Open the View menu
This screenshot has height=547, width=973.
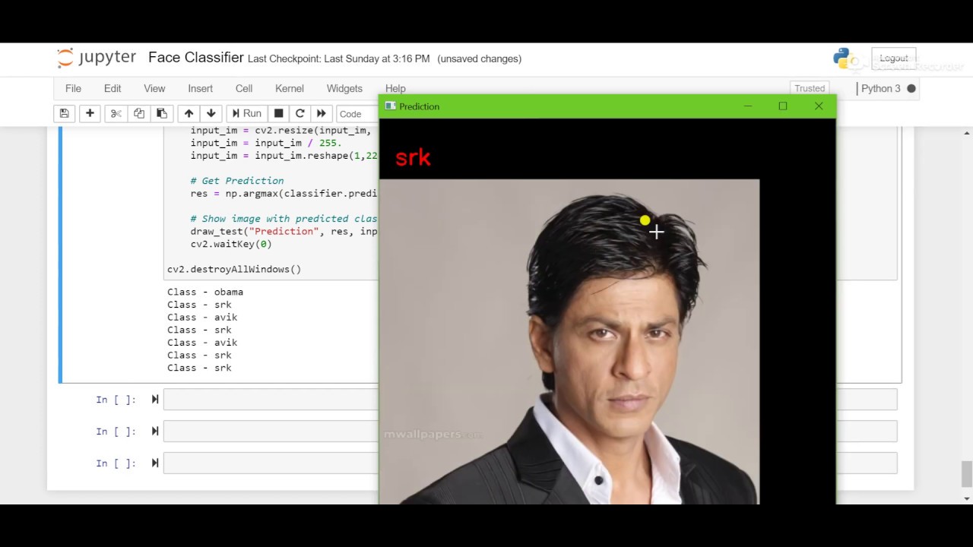point(154,88)
